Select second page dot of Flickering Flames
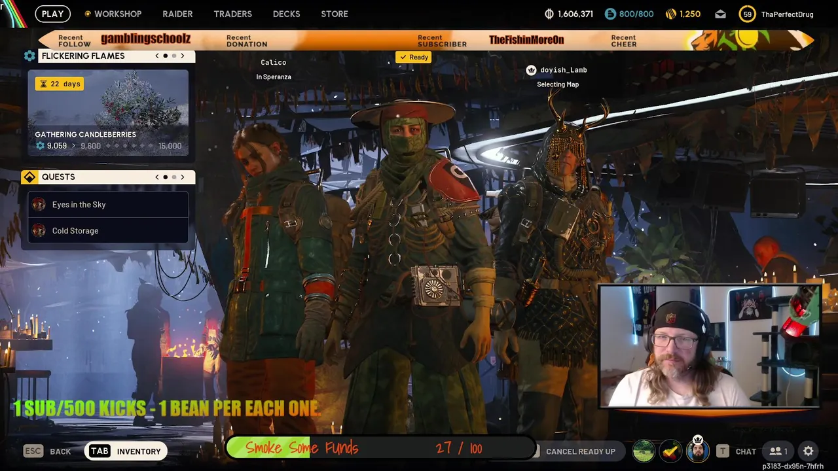This screenshot has width=838, height=471. coord(174,56)
